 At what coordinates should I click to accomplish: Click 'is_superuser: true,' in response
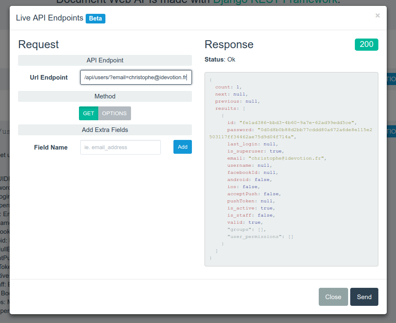tap(256, 151)
